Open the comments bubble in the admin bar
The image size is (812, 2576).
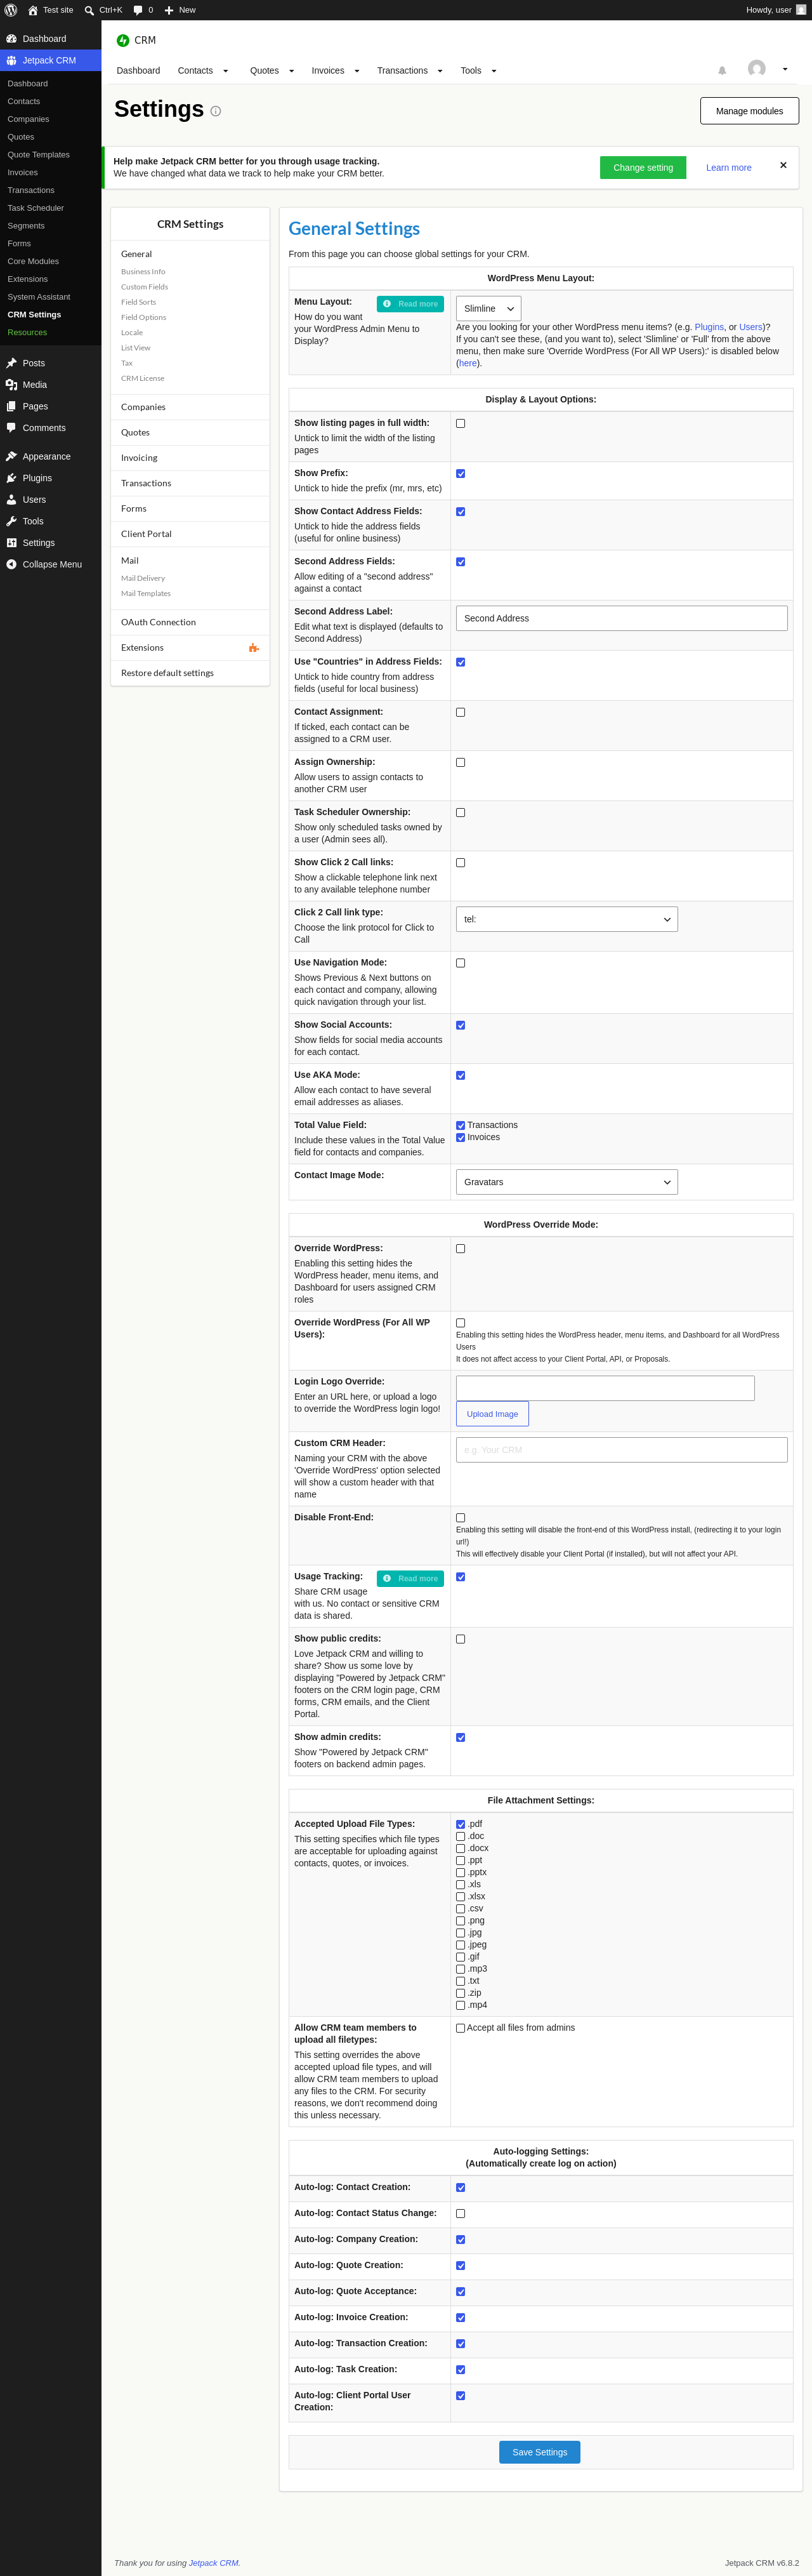143,10
